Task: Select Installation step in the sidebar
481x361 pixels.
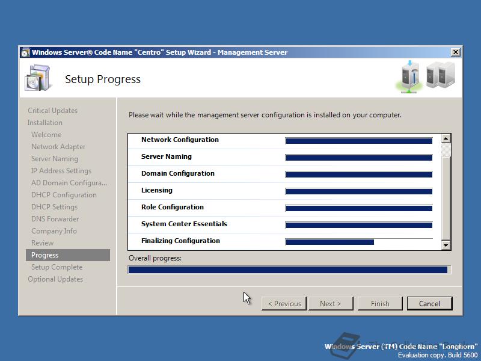Action: point(44,123)
